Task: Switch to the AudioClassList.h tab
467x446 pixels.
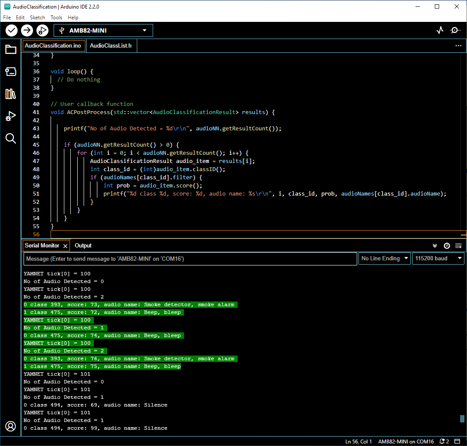Action: point(111,46)
